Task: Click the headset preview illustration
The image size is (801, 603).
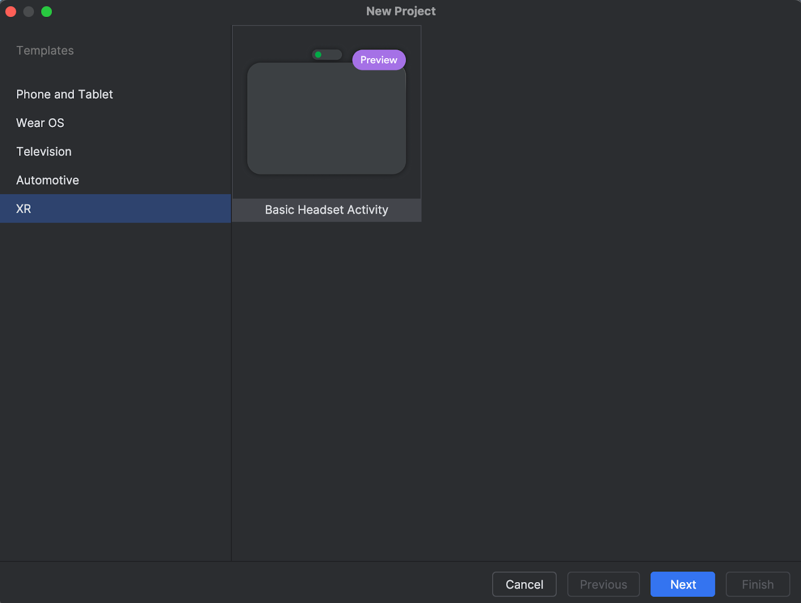Action: click(x=326, y=119)
